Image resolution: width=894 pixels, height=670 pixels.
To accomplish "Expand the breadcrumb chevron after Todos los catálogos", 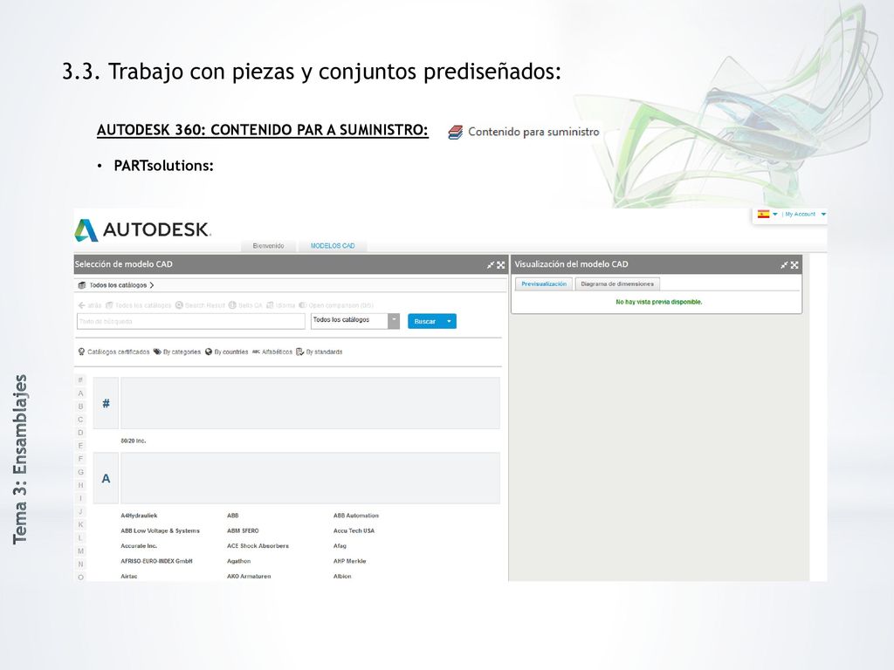I will click(152, 285).
